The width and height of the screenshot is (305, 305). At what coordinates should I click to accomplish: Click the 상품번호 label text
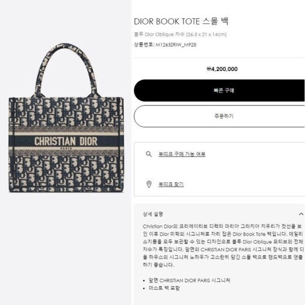pyautogui.click(x=144, y=45)
